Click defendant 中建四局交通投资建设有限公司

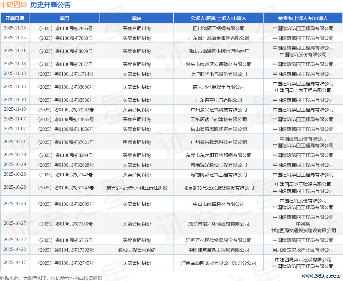pos(303,230)
